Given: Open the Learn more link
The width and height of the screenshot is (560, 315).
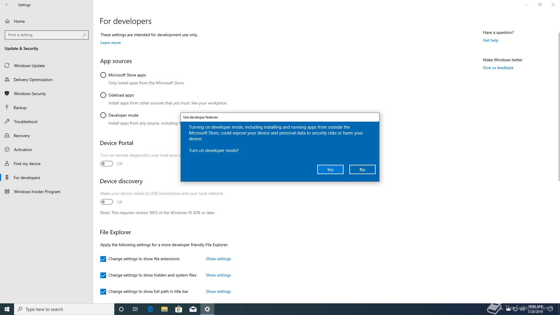Looking at the screenshot, I should point(111,43).
